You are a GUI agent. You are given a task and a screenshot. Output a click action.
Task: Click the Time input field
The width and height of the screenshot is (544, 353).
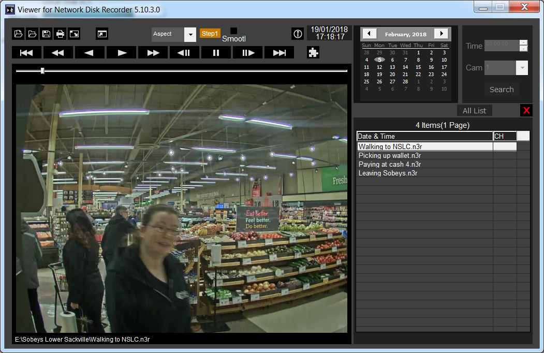click(502, 46)
